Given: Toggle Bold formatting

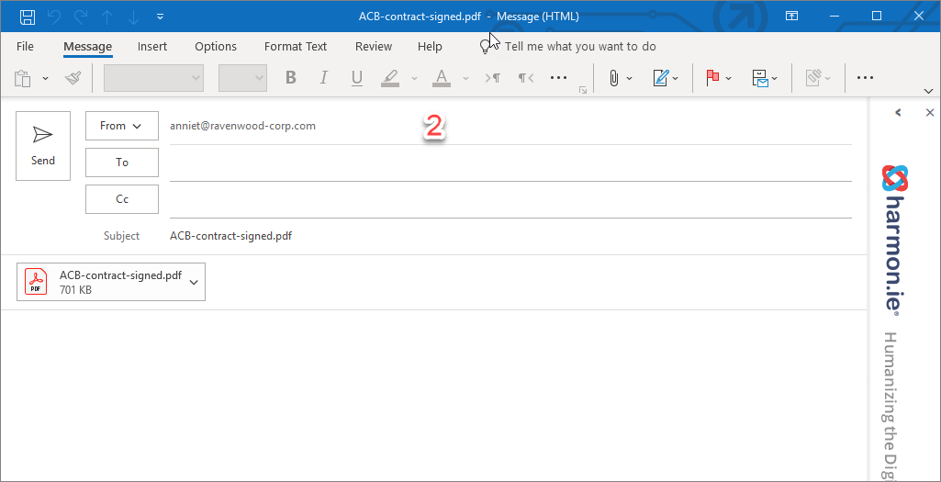Looking at the screenshot, I should tap(291, 77).
